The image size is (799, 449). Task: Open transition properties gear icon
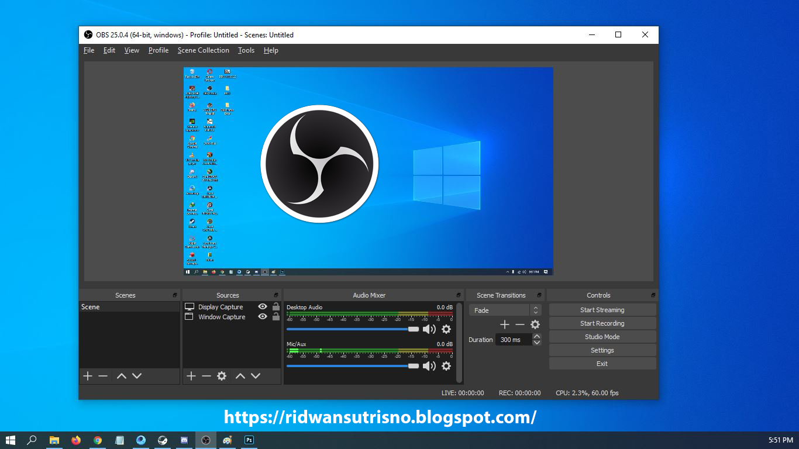coord(535,324)
